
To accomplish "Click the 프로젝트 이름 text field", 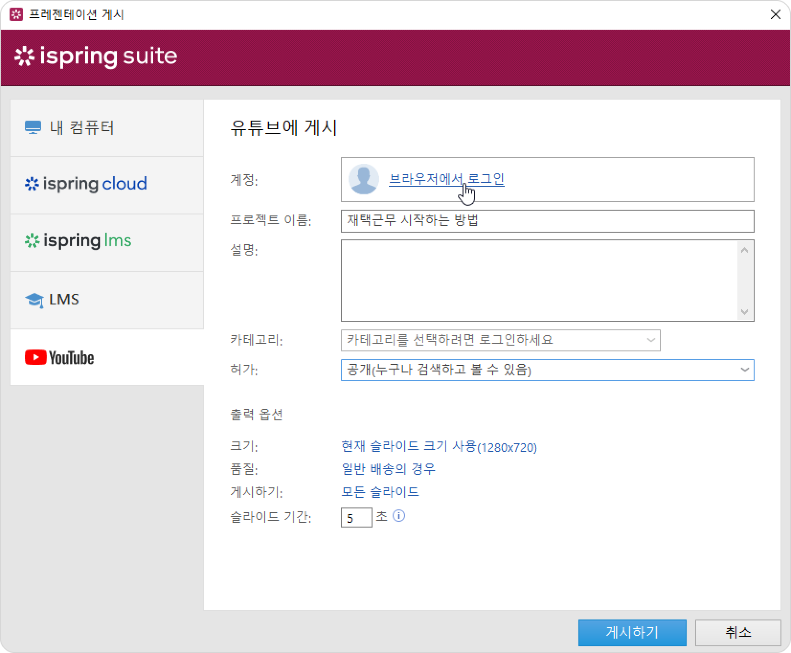I will (547, 221).
